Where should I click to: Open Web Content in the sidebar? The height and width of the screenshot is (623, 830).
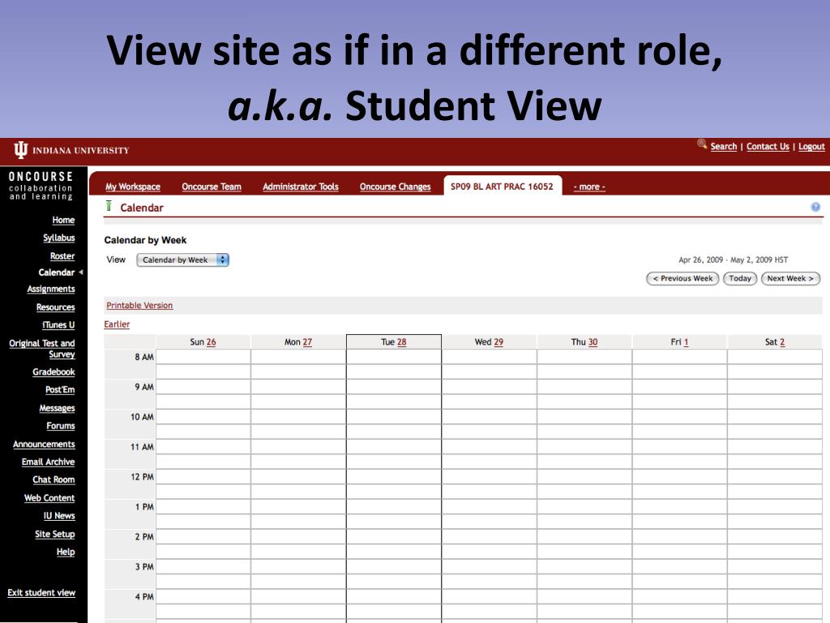pos(49,498)
